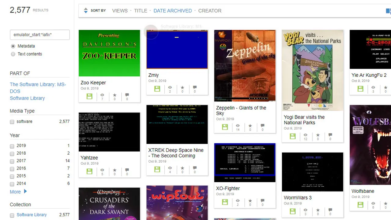This screenshot has width=391, height=220.
Task: Open the Wolfsbane title link
Action: coord(363,191)
